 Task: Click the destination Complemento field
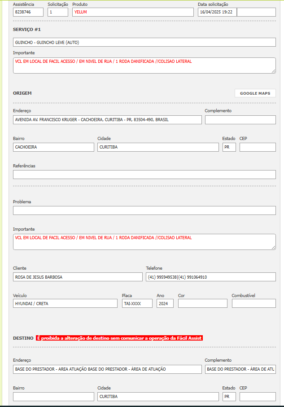click(240, 369)
